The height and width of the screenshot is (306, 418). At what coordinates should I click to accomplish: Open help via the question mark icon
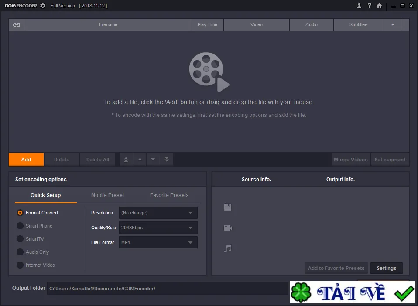click(370, 6)
